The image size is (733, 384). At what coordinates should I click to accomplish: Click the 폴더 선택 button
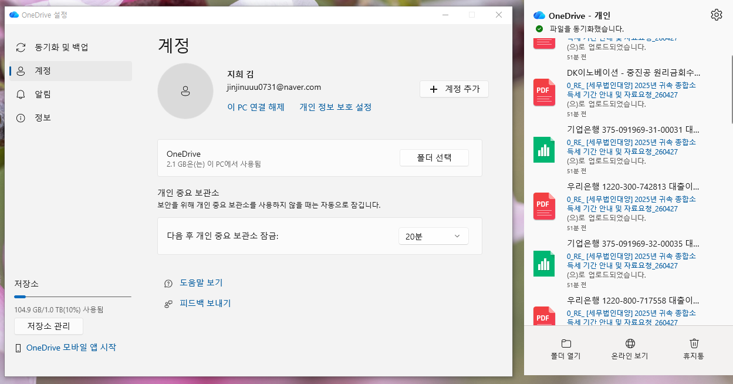434,158
